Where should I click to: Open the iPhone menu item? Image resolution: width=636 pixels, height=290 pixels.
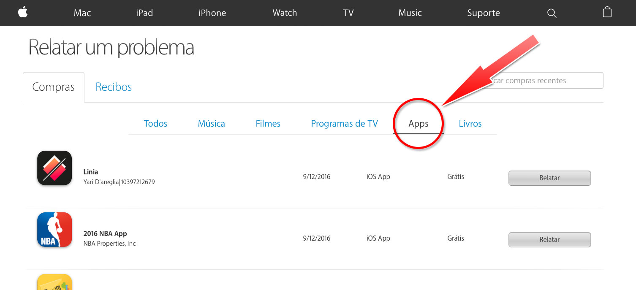(x=212, y=13)
